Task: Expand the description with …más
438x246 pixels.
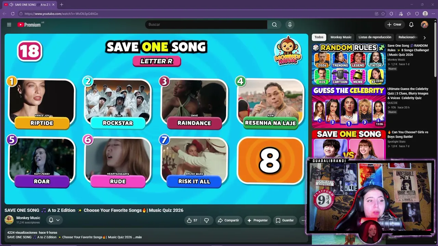Action: [137, 237]
